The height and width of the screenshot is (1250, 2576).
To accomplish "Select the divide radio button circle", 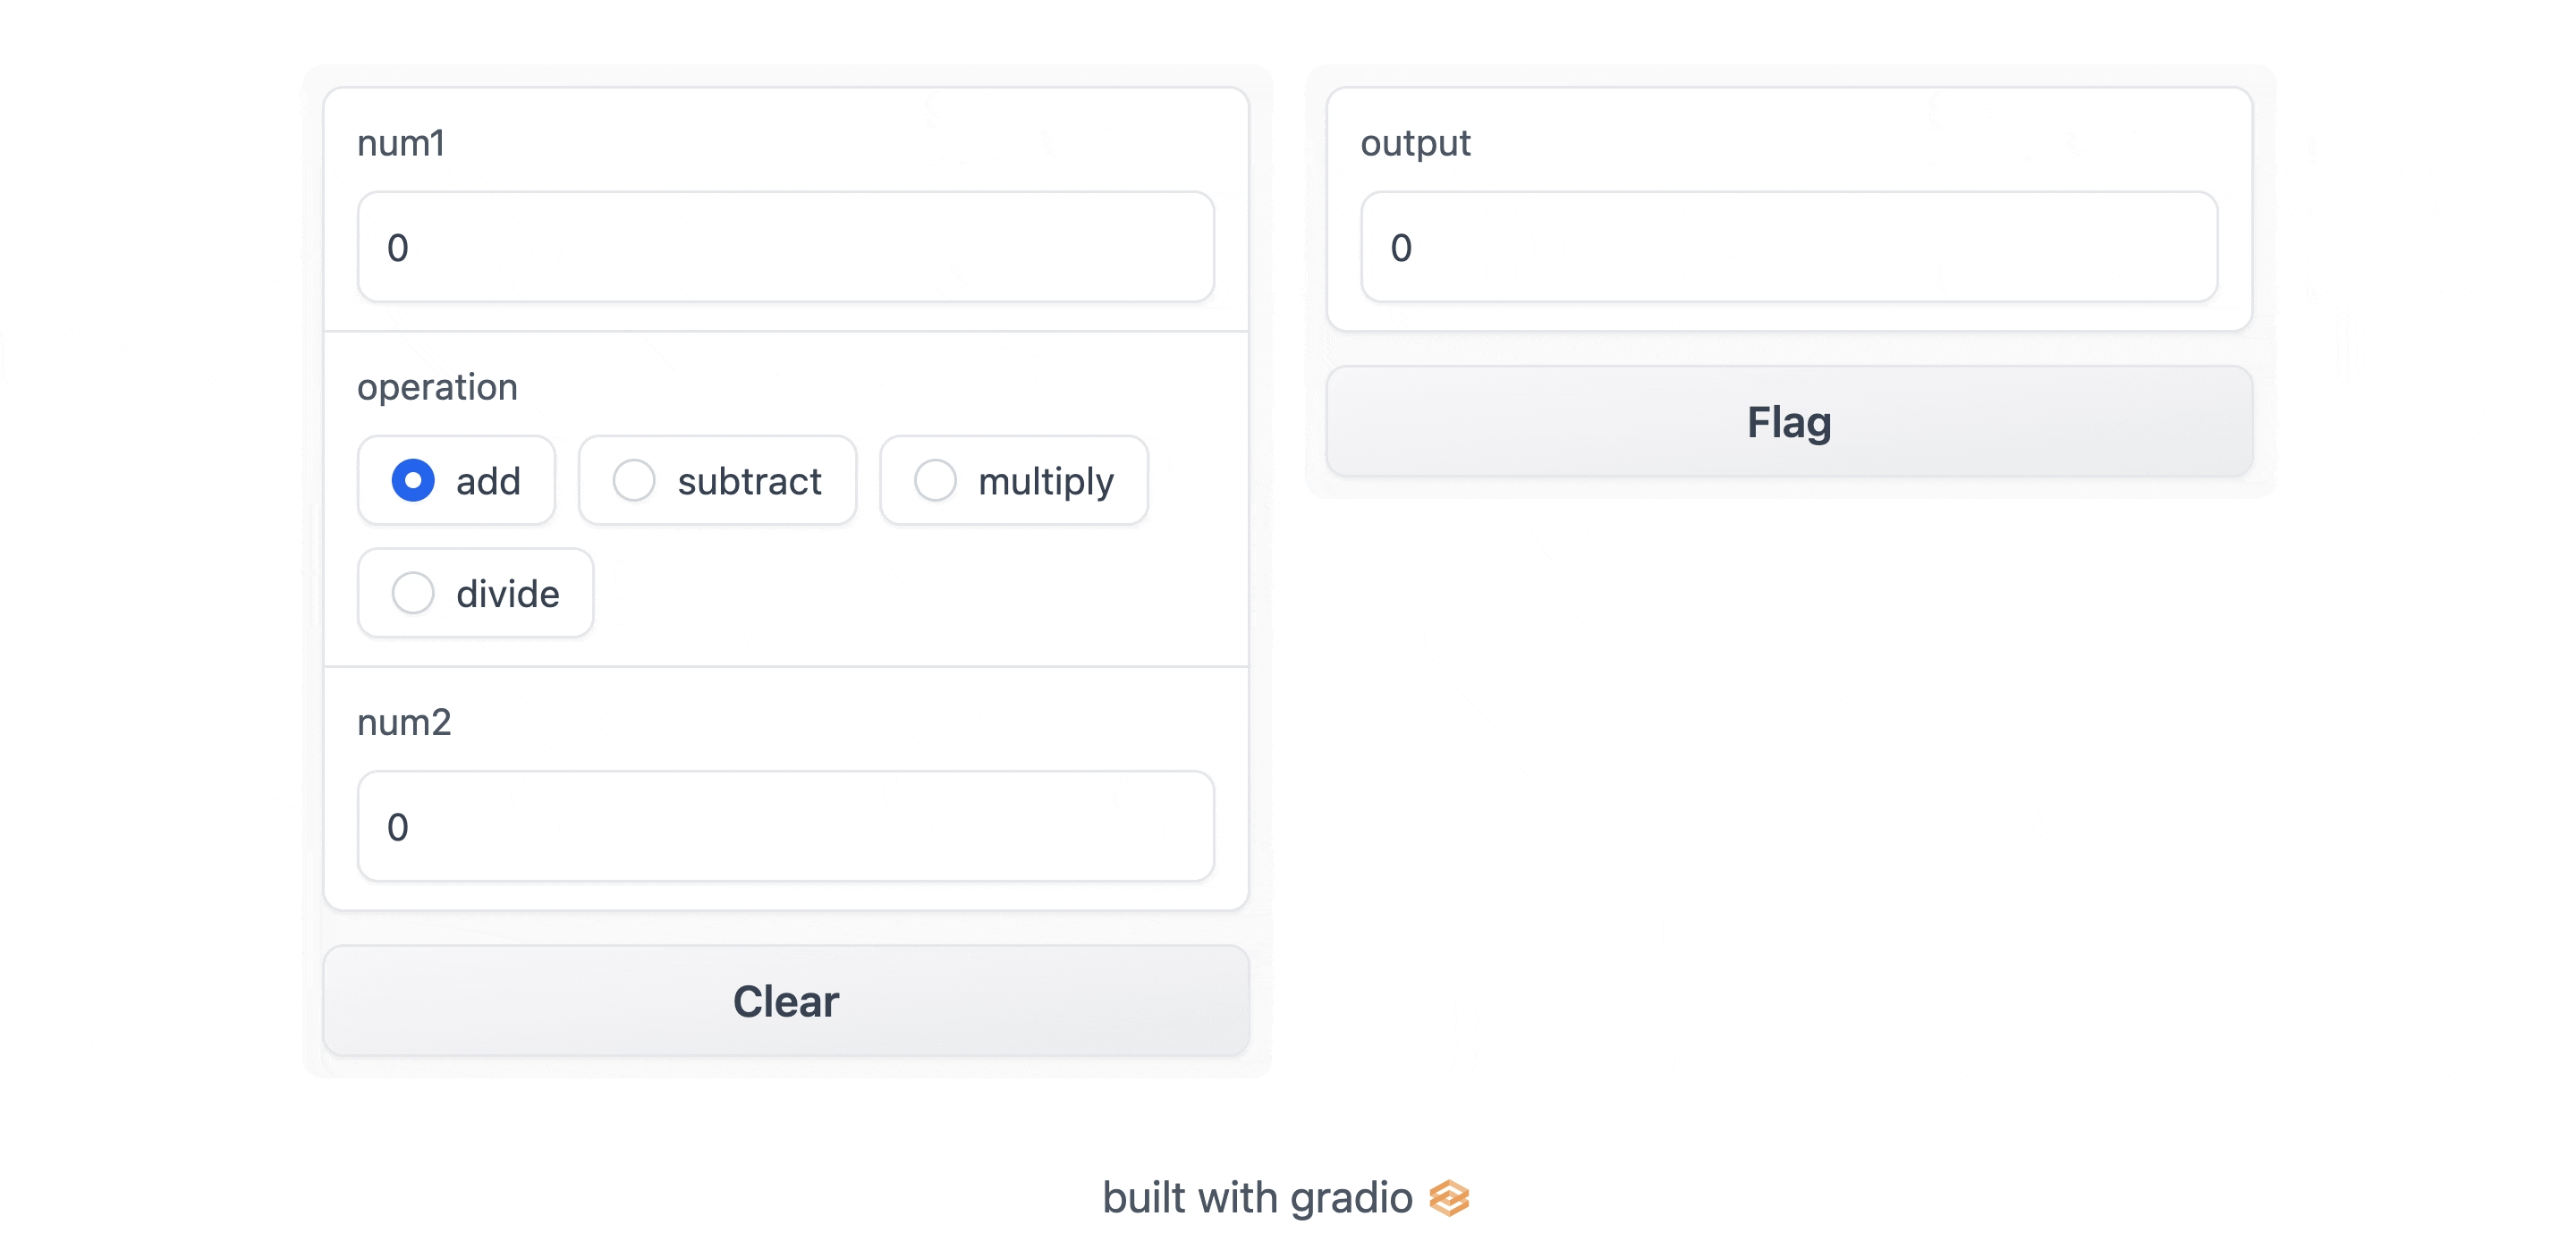I will point(413,593).
